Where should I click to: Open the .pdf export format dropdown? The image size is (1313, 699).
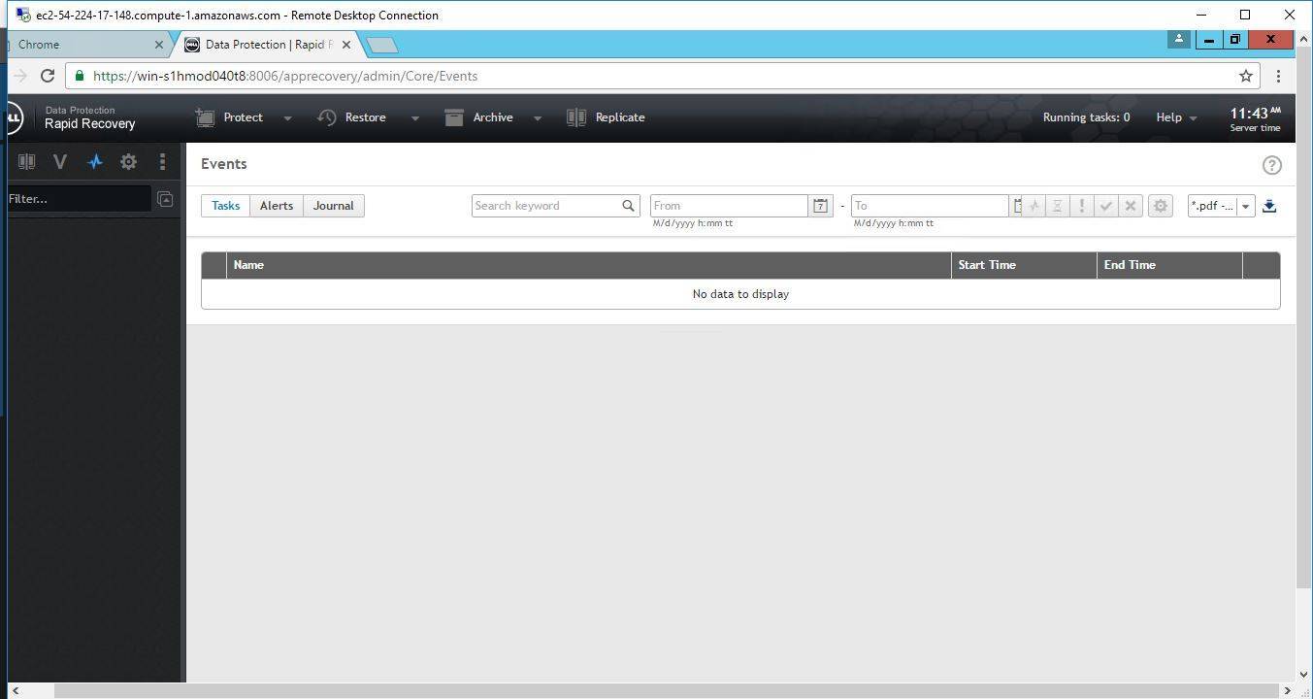(1245, 206)
